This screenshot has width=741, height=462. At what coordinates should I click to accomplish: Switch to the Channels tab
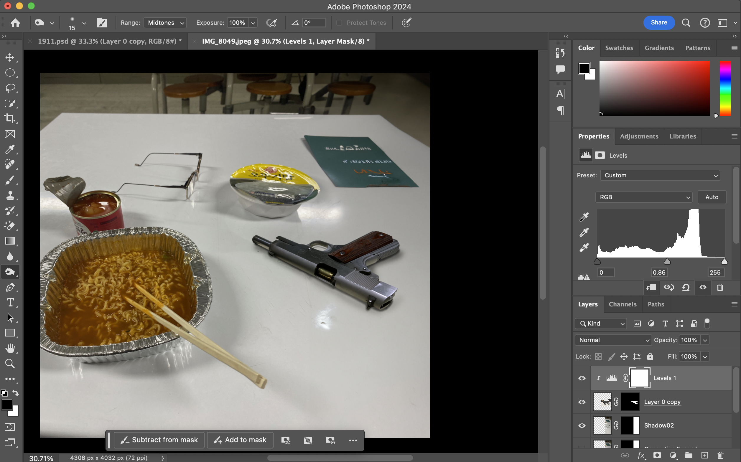coord(623,304)
